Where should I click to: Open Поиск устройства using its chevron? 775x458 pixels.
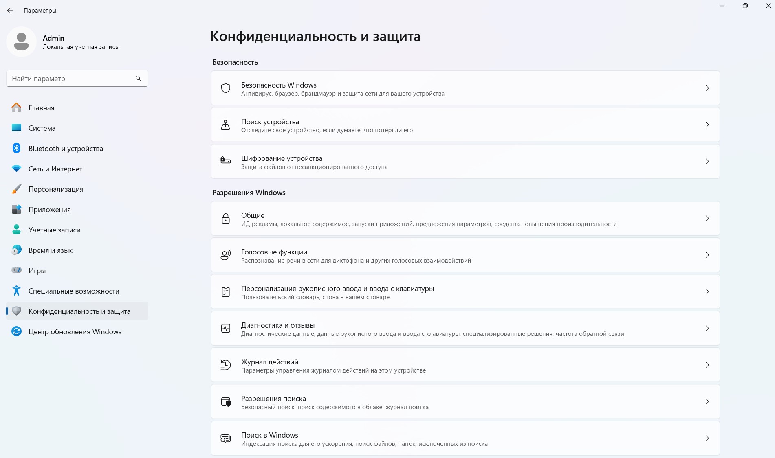(707, 125)
